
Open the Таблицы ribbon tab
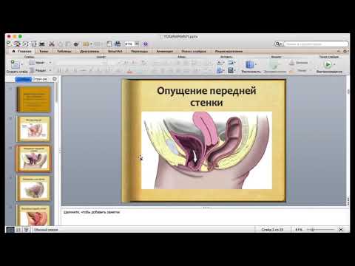(64, 51)
